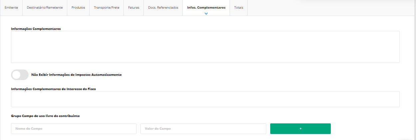Click the Interesse do Fisco text area
This screenshot has height=140, width=416.
(x=205, y=99)
